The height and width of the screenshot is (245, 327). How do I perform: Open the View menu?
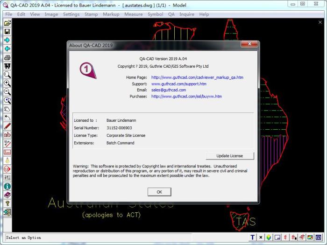click(35, 14)
